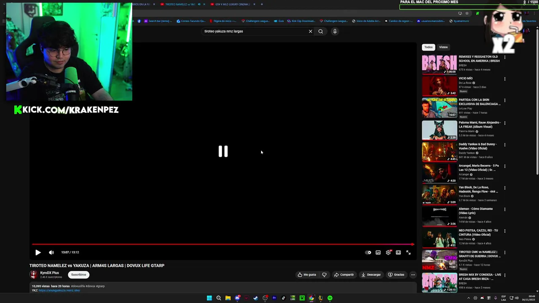Click the 'Compartir' share button
The height and width of the screenshot is (303, 539).
tap(344, 275)
